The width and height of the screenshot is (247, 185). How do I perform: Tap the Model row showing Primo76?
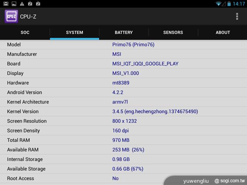point(123,45)
